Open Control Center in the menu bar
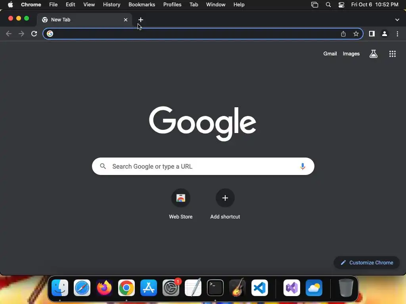406x304 pixels. (341, 4)
